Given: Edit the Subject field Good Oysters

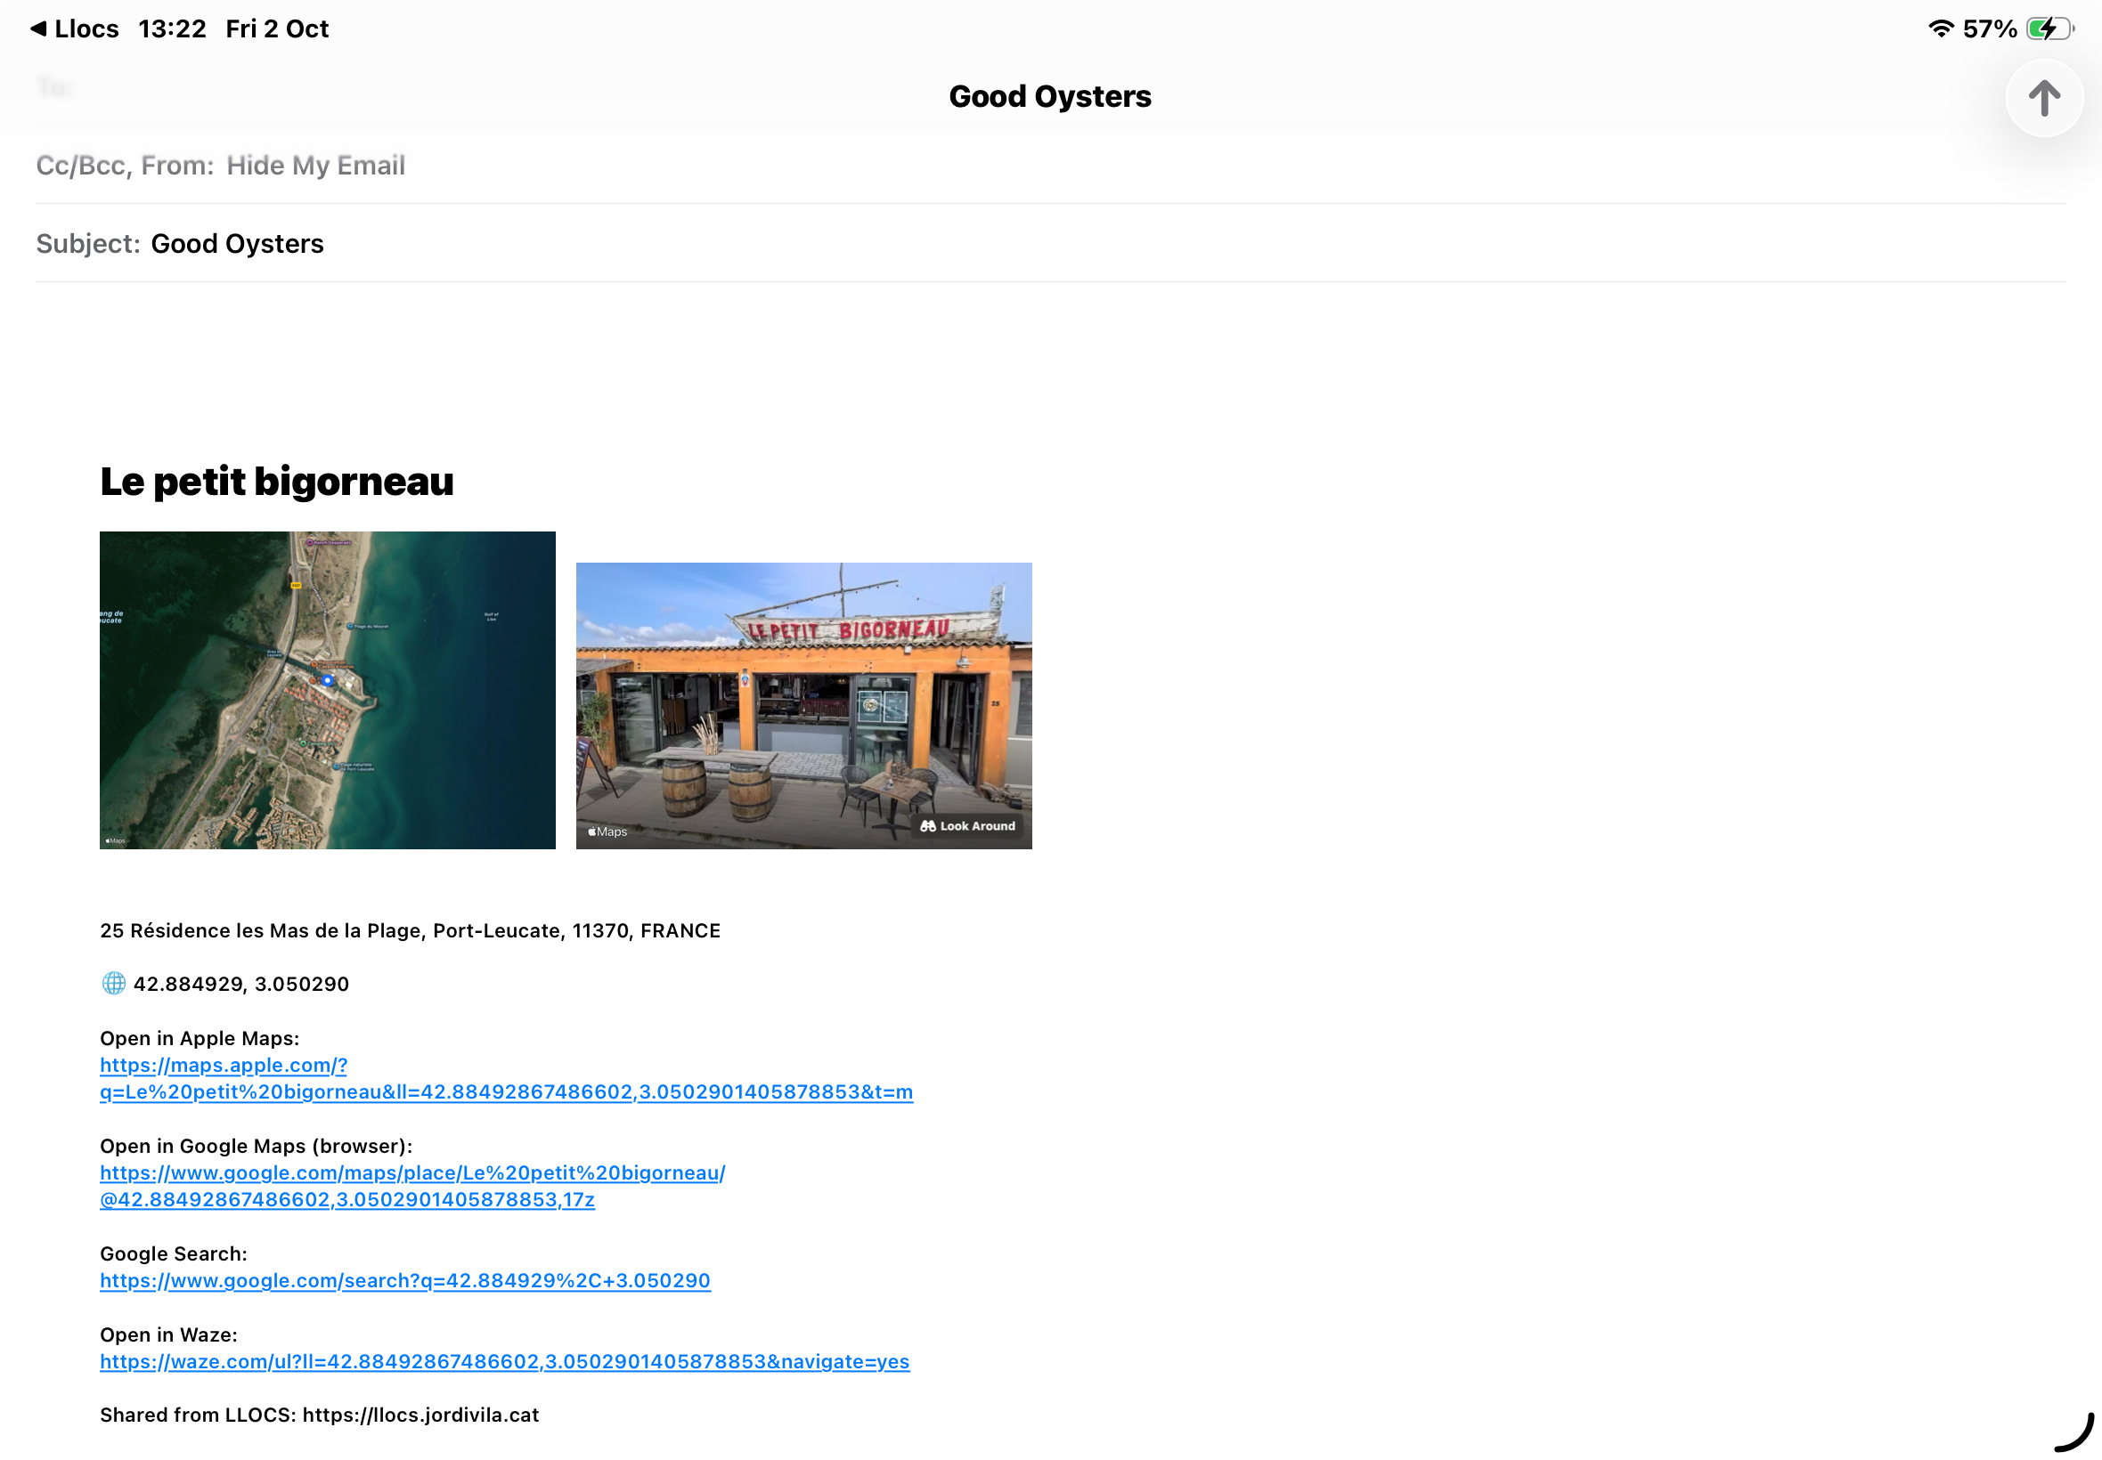Looking at the screenshot, I should click(x=1050, y=243).
